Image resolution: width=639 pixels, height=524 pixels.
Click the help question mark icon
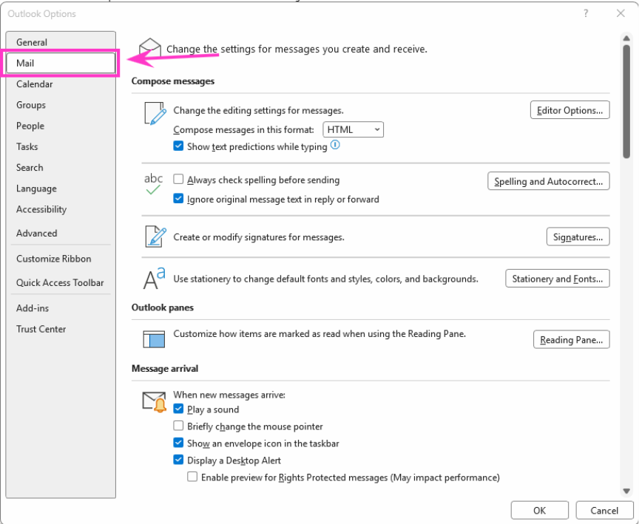click(x=586, y=13)
